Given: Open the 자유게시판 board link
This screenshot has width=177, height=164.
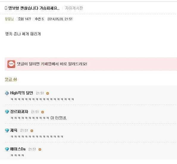Looking at the screenshot, I should click(74, 8).
